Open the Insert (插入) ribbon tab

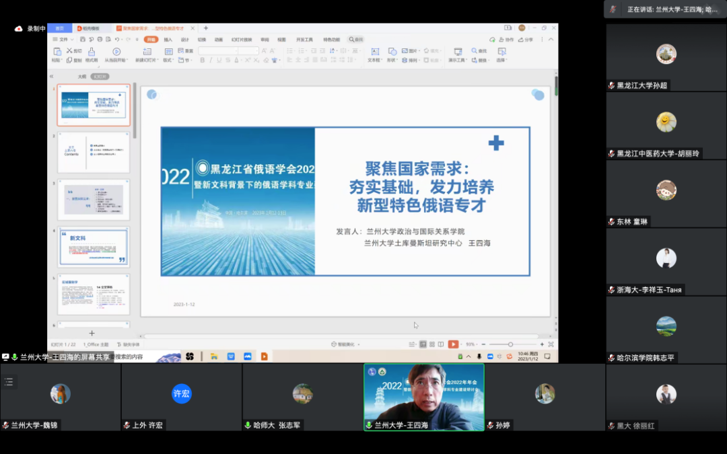168,40
